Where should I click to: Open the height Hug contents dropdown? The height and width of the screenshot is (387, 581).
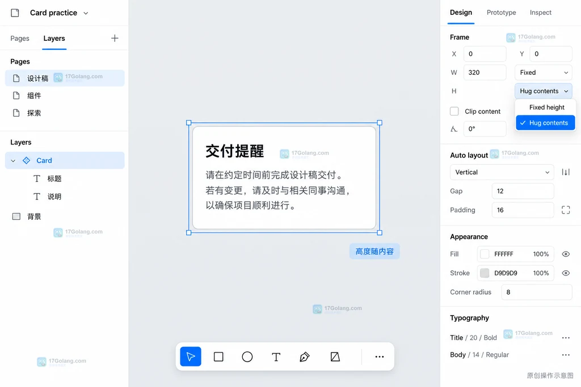tap(543, 91)
